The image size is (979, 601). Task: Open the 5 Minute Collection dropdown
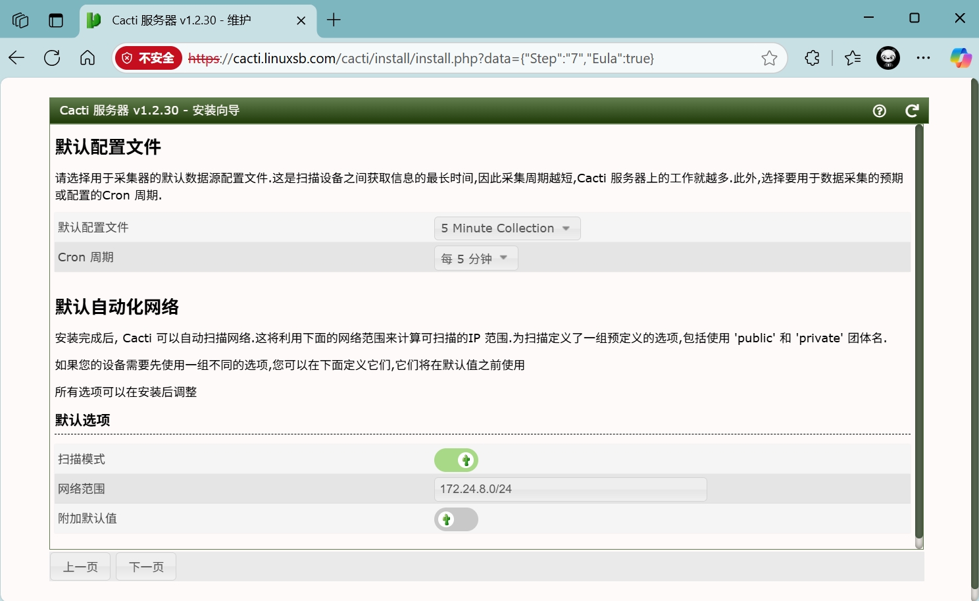point(507,228)
